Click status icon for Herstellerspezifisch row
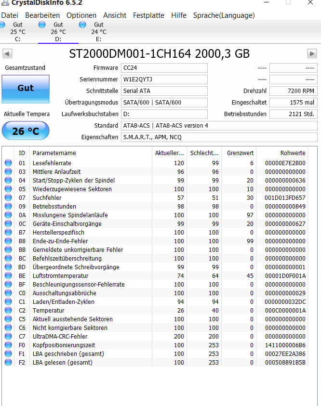Image resolution: width=321 pixels, height=406 pixels. 8,232
